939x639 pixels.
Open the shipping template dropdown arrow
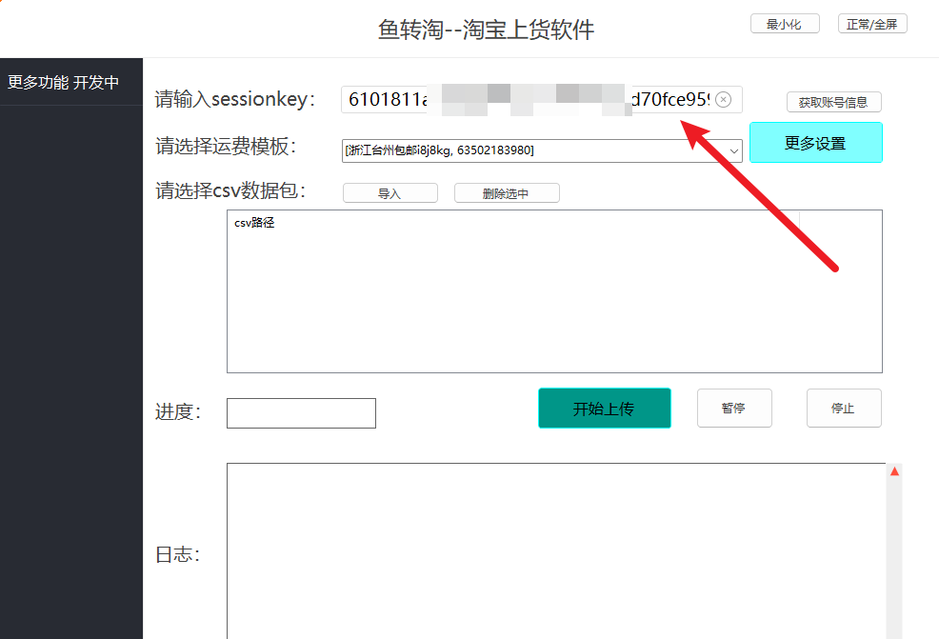pyautogui.click(x=733, y=150)
